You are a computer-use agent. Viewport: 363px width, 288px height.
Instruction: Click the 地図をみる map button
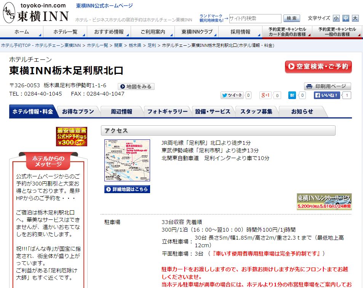[x=136, y=86]
